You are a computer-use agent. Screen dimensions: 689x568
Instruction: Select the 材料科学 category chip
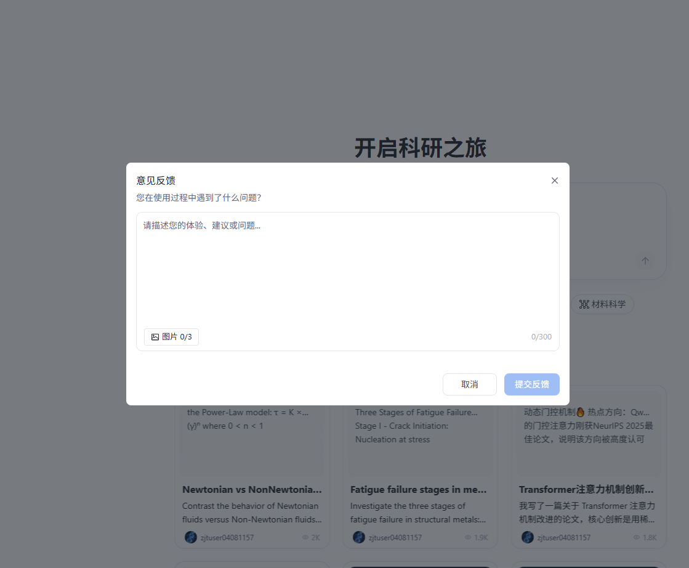602,304
